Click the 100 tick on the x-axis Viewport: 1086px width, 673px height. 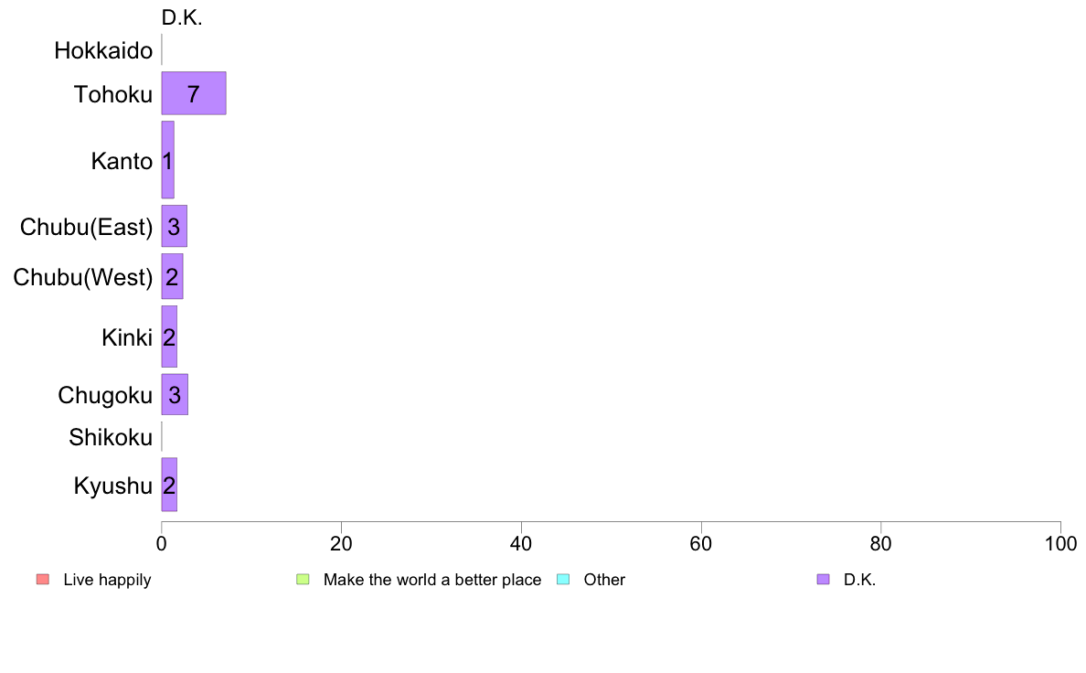coord(1060,544)
